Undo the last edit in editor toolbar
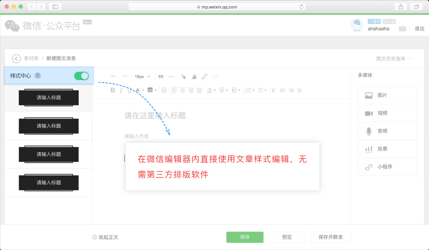429x250 pixels. (114, 76)
